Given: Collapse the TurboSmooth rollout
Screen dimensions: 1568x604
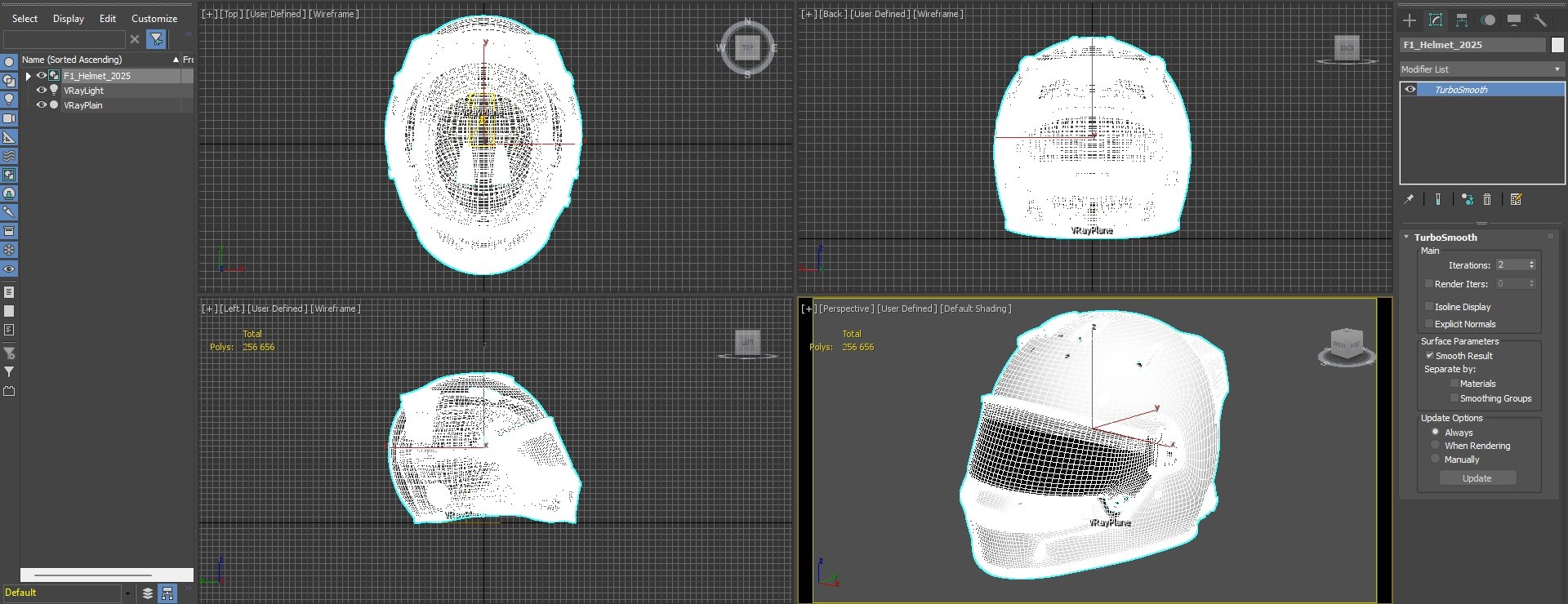Looking at the screenshot, I should tap(1406, 238).
